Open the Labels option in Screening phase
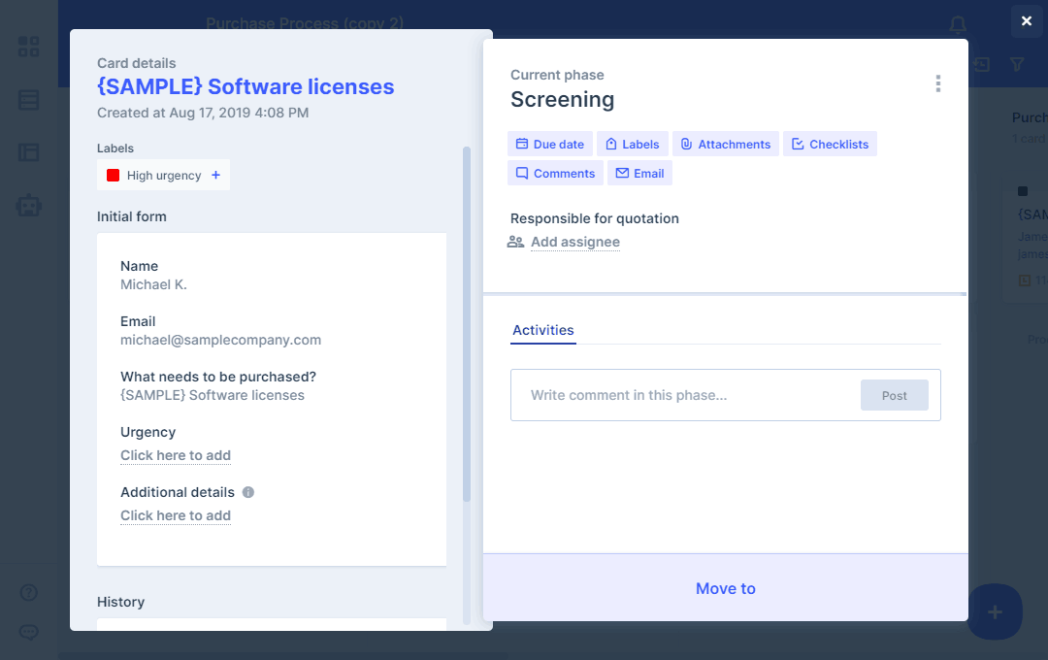This screenshot has width=1048, height=660. pyautogui.click(x=632, y=145)
